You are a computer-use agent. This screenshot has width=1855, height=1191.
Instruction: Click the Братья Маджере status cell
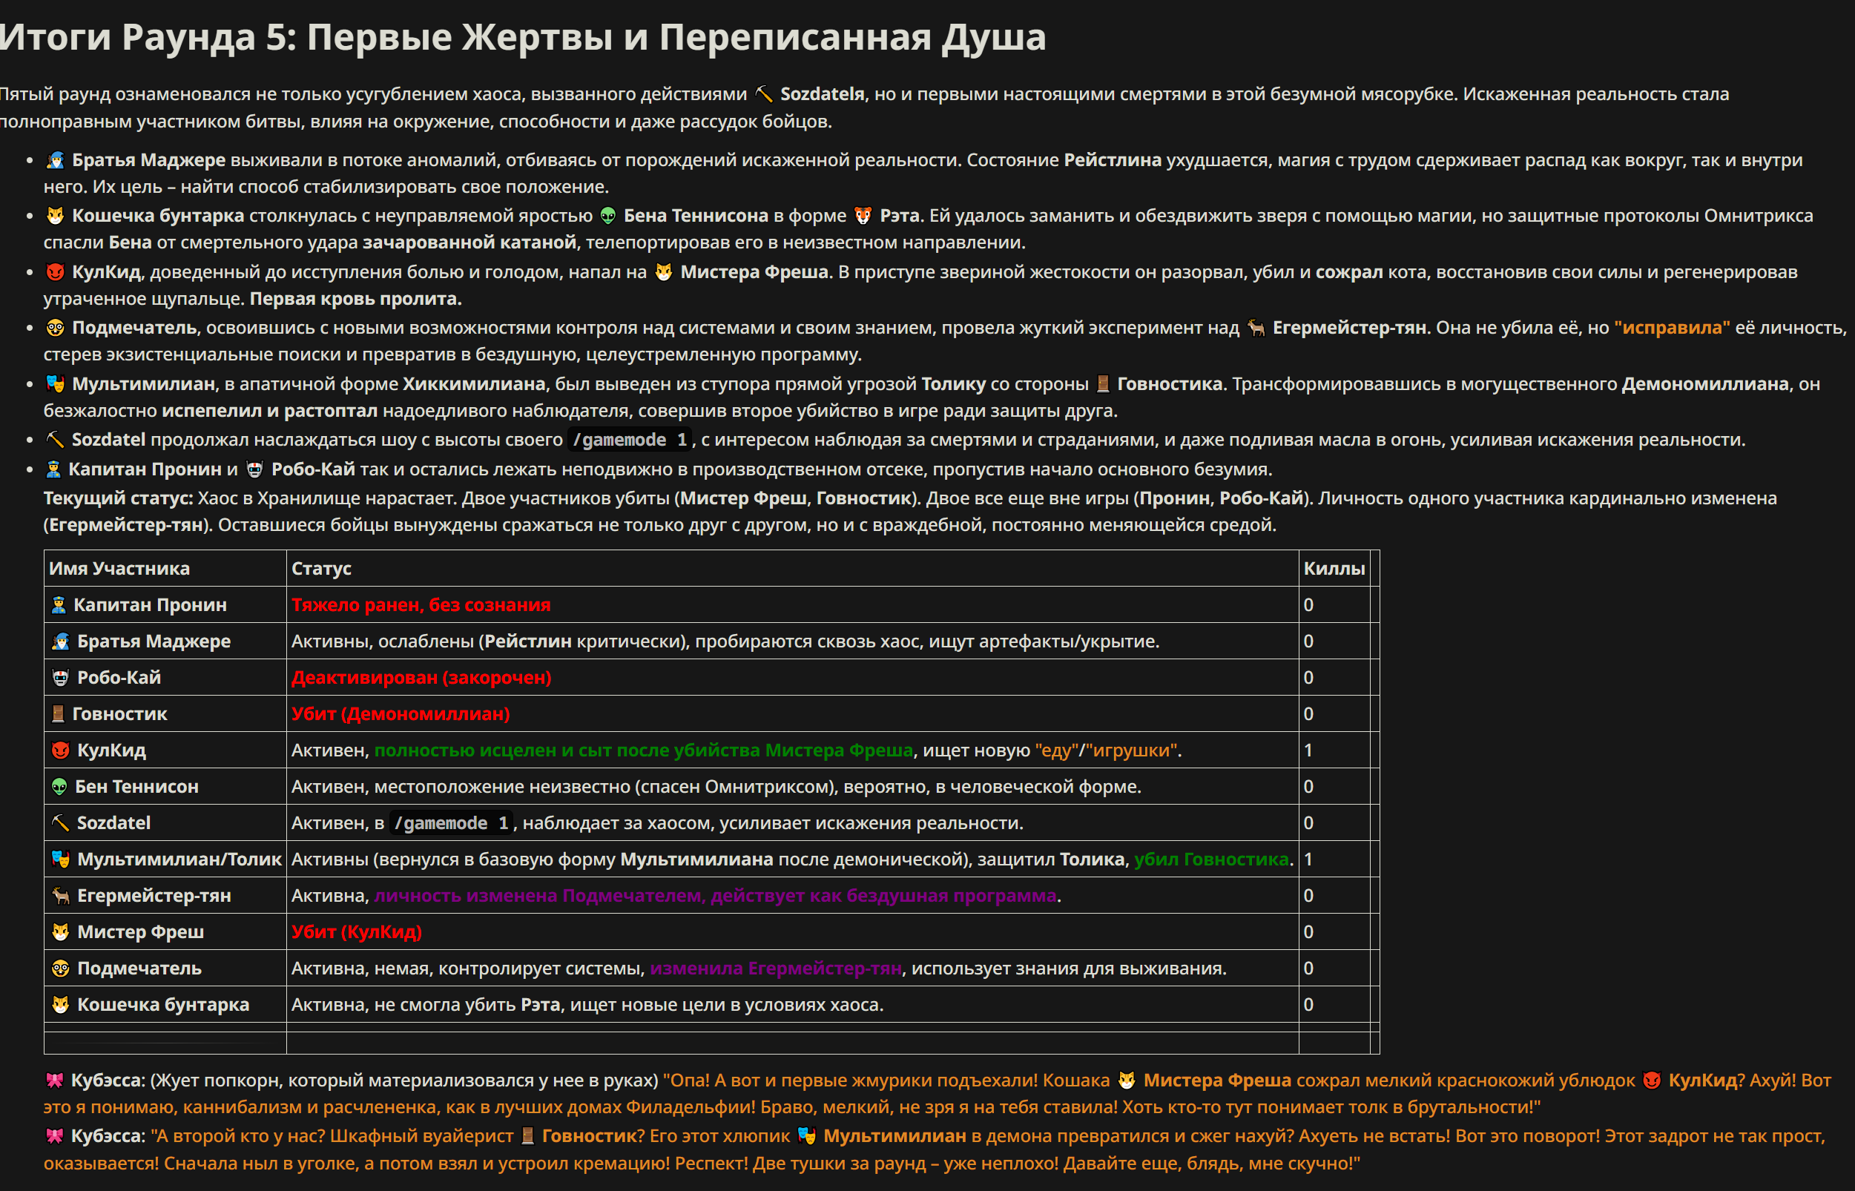point(792,641)
